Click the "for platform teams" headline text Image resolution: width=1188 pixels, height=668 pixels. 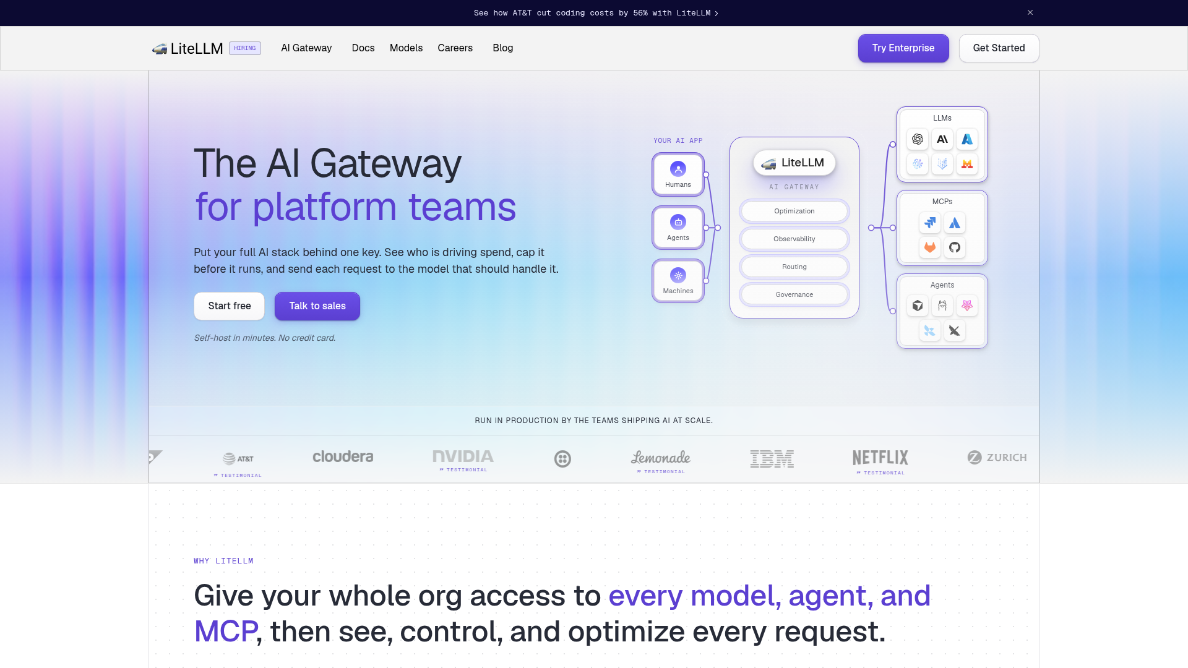[x=355, y=207]
